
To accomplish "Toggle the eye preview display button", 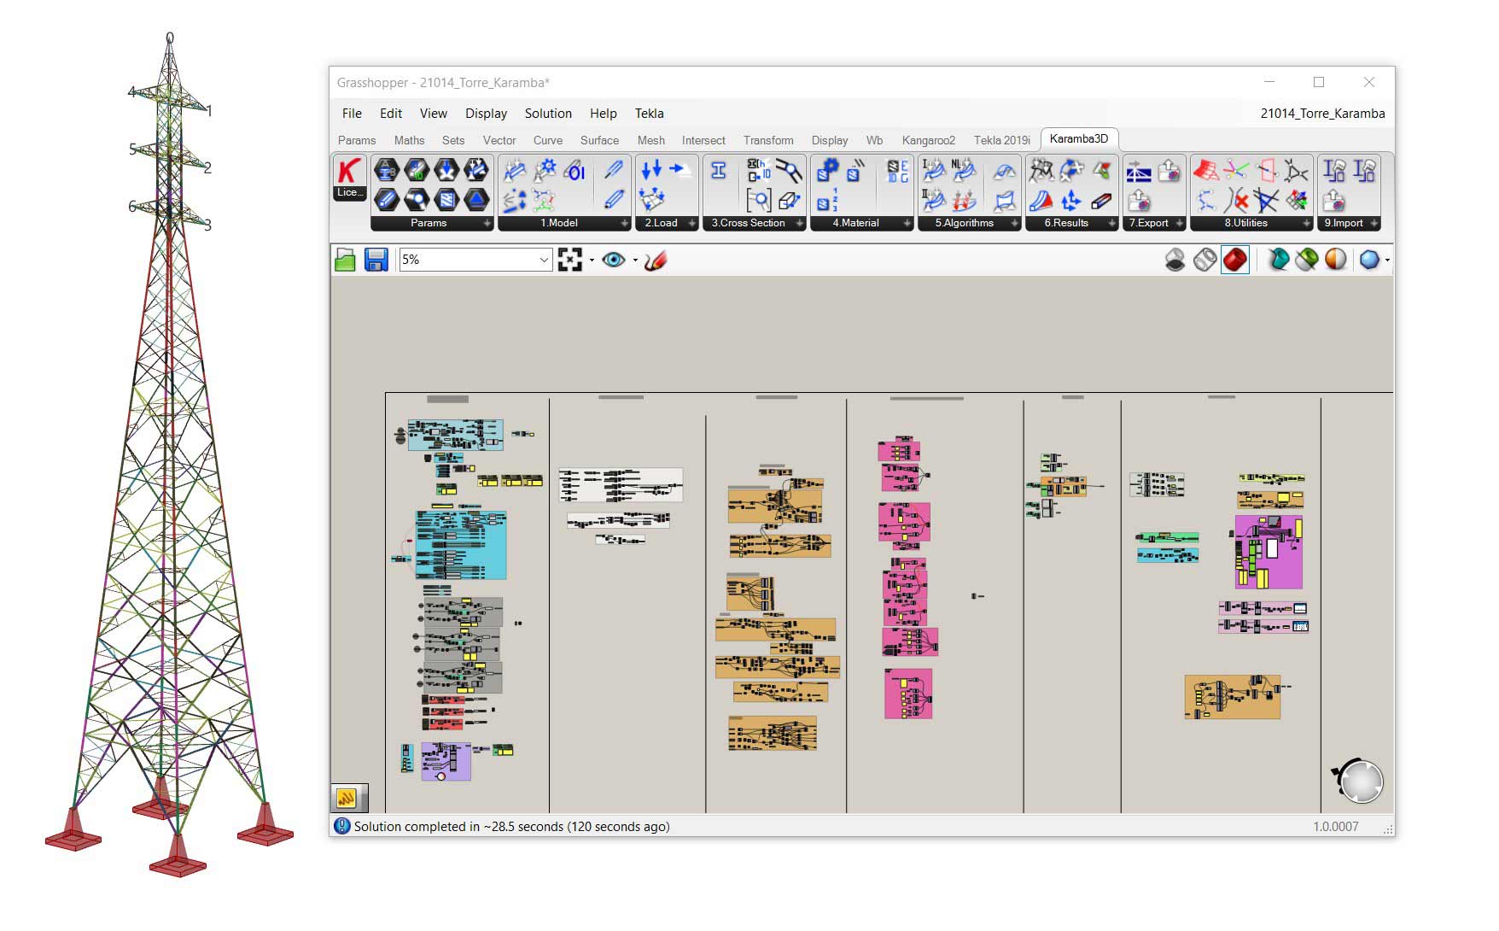I will [613, 260].
